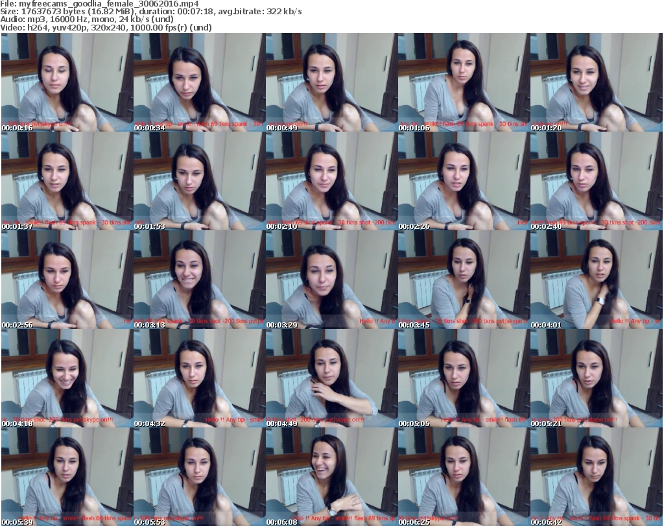Click the thumbnail timestamped 00:02:10
Viewport: 664px width, 526px height.
[x=331, y=181]
